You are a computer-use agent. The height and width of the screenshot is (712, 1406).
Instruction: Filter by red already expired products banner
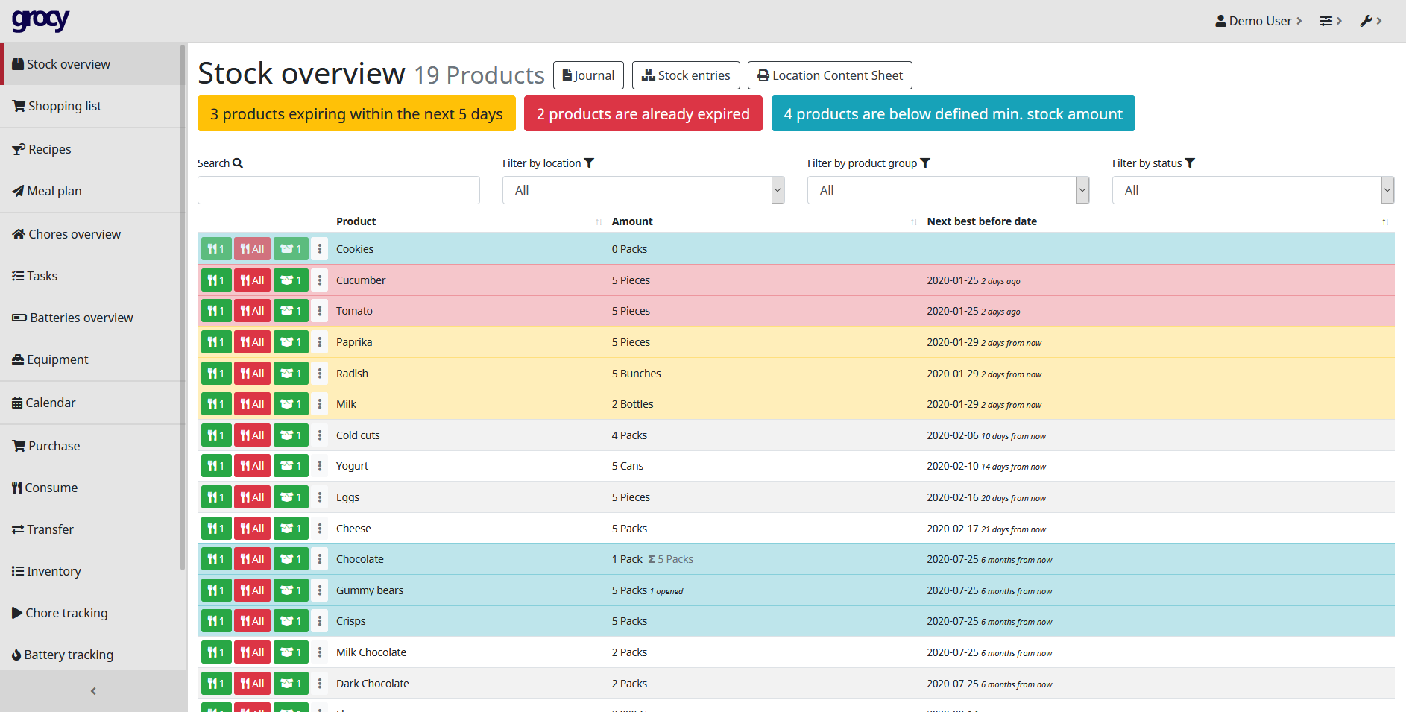coord(643,114)
